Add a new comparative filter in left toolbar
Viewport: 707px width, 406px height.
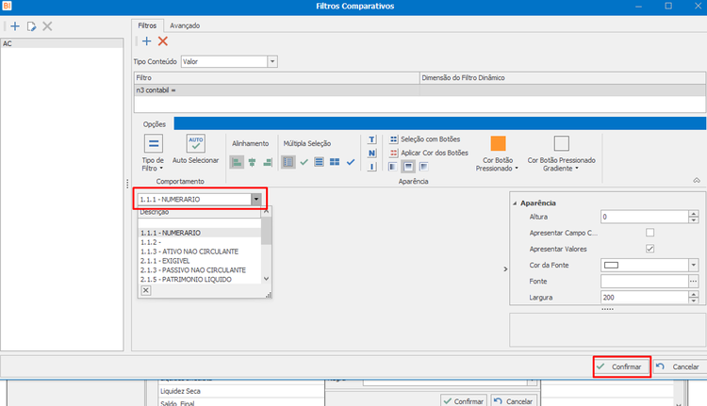(15, 26)
